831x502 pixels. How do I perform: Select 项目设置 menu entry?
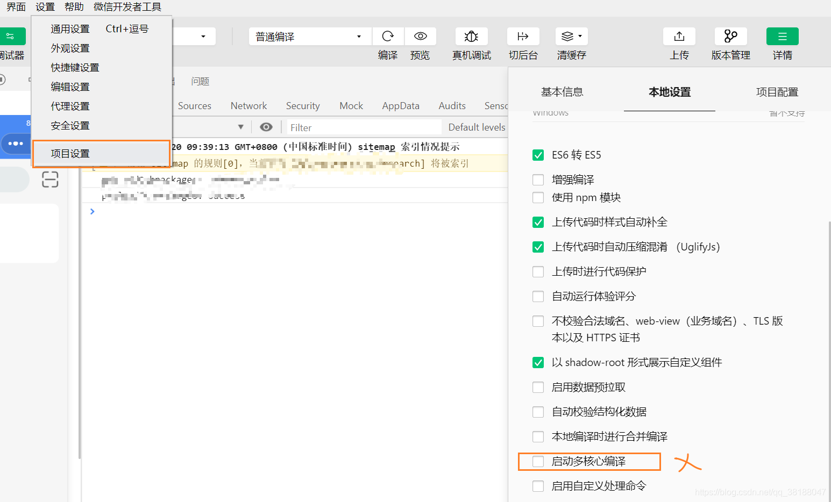(102, 154)
